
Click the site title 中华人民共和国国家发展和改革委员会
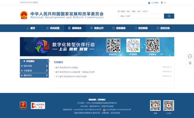[67, 14]
